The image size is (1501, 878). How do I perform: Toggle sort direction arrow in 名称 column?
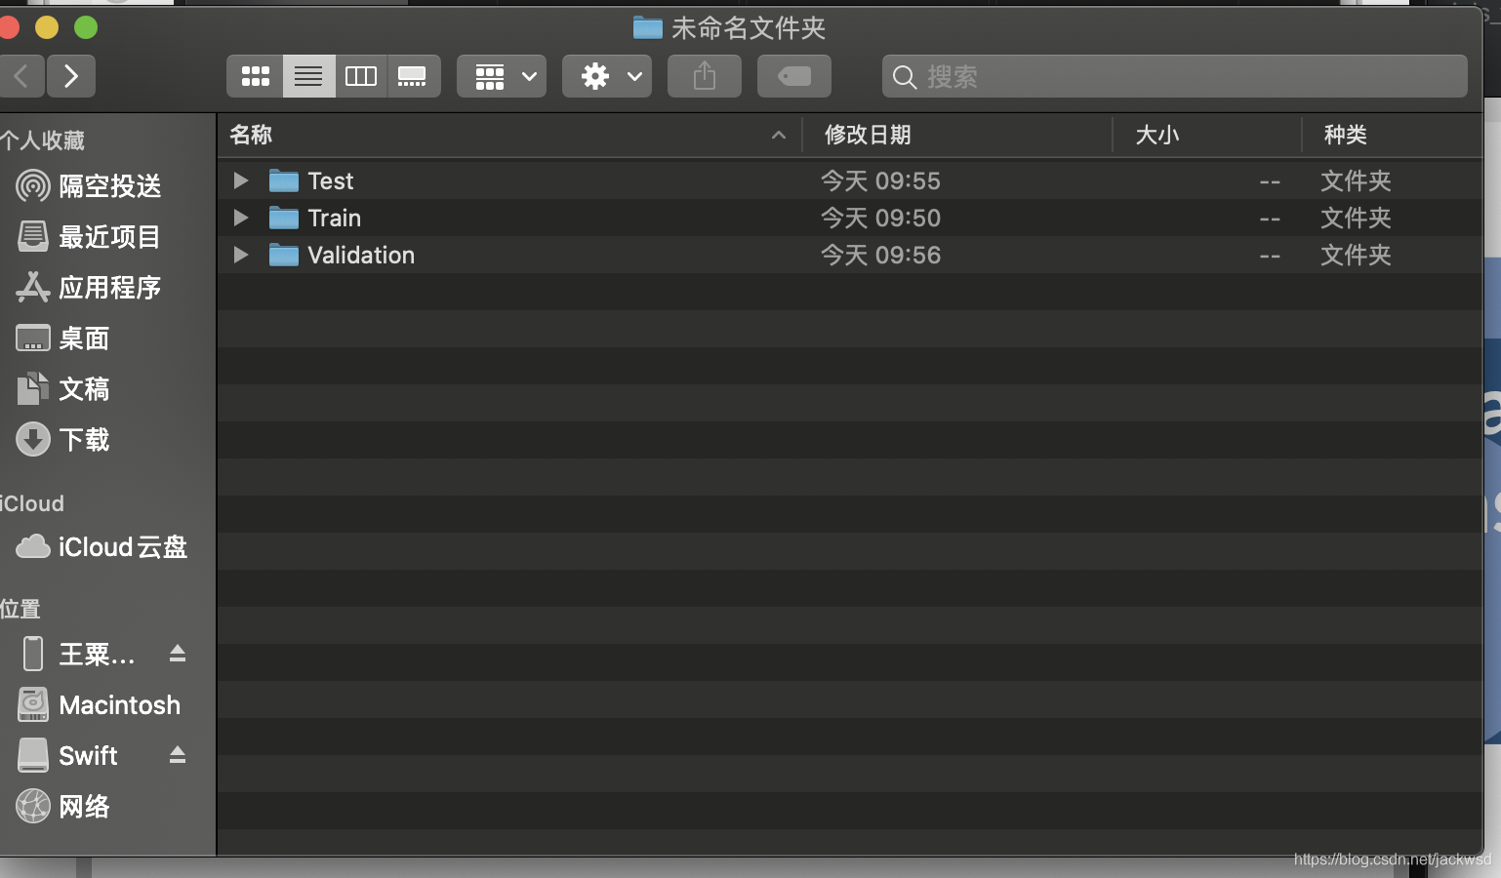779,136
